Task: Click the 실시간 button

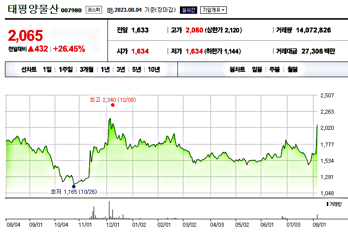Action: (188, 10)
